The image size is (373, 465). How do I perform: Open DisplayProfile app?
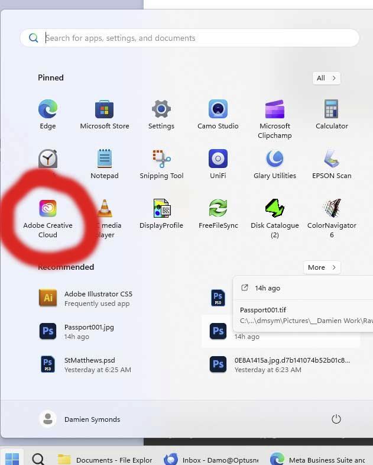click(x=161, y=214)
